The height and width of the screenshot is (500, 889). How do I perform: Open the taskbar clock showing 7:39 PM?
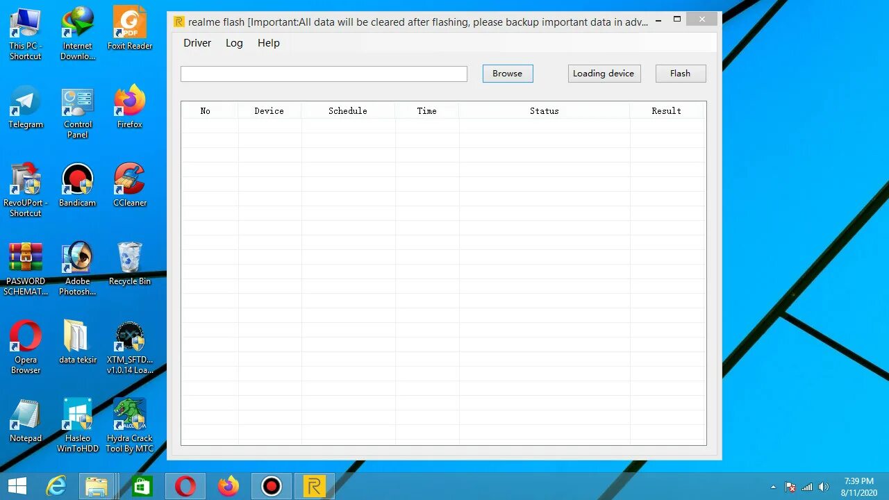(x=859, y=487)
